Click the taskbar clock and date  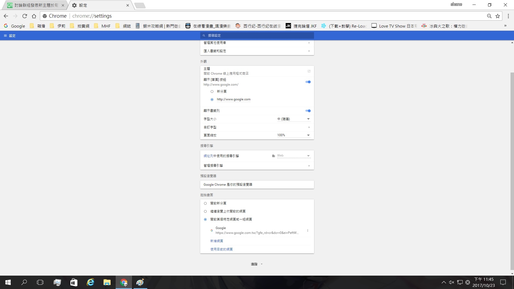[x=483, y=282]
